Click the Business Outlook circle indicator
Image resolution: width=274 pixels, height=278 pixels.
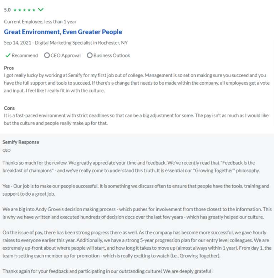(x=90, y=55)
